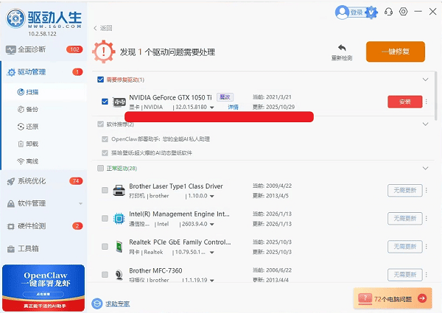
Task: Click 无需更新 button for Intel Management
Action: pos(405,218)
